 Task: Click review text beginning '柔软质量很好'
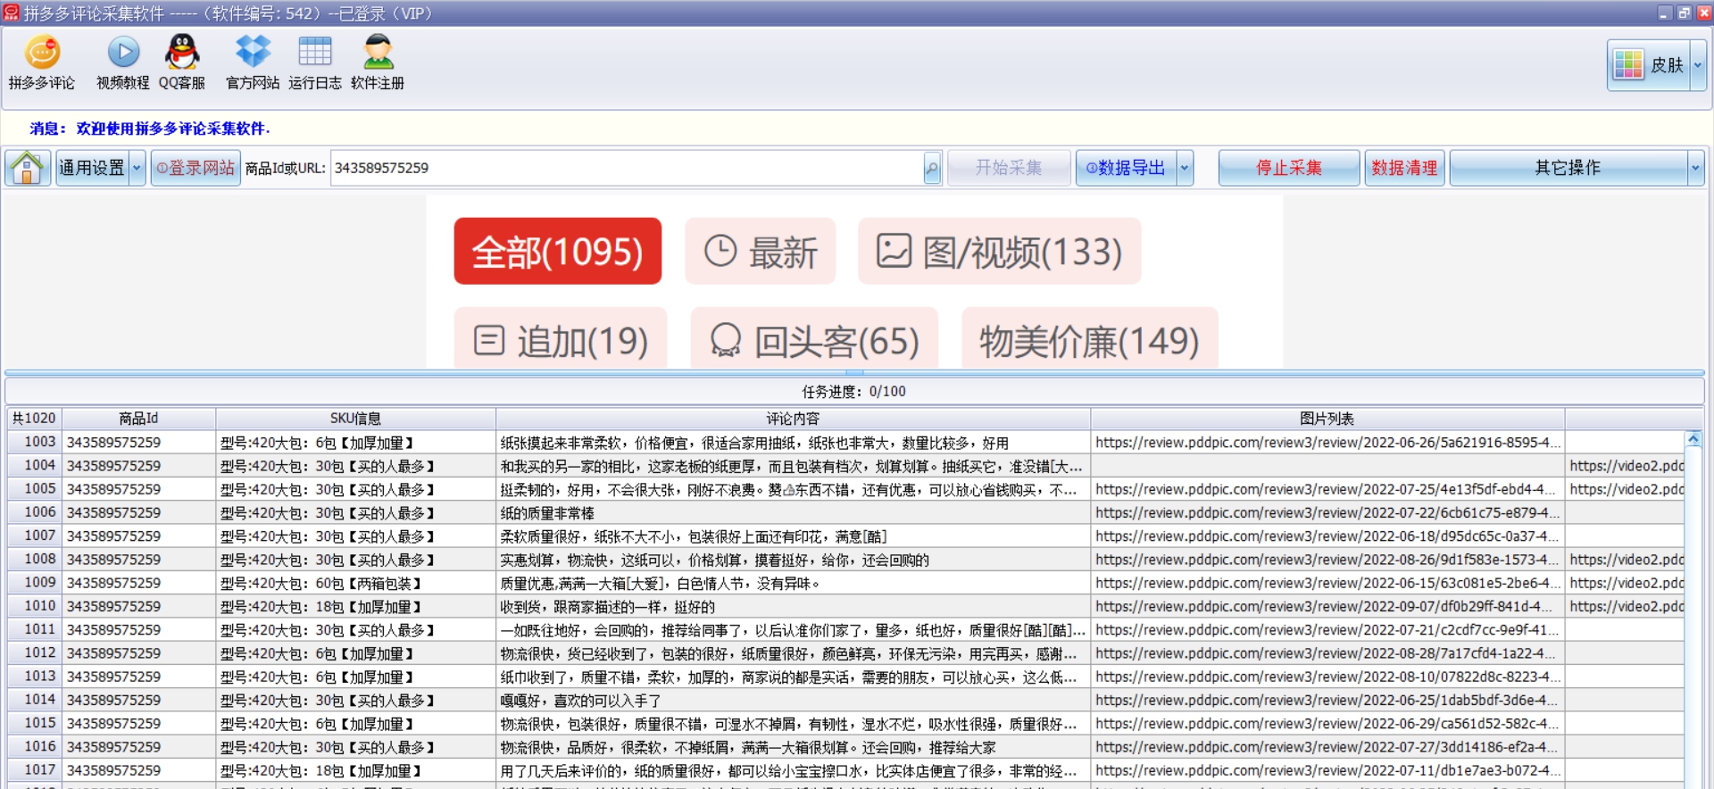coord(693,536)
